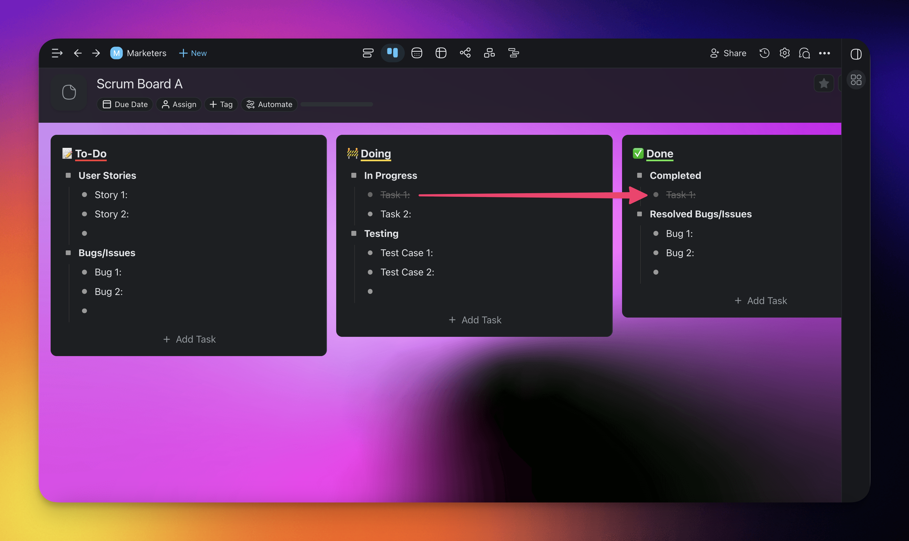The width and height of the screenshot is (909, 541).
Task: Click the Share button
Action: pos(728,53)
